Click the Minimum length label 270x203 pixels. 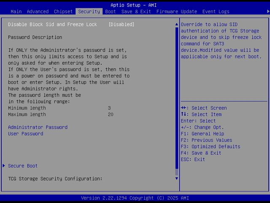tap(27, 108)
